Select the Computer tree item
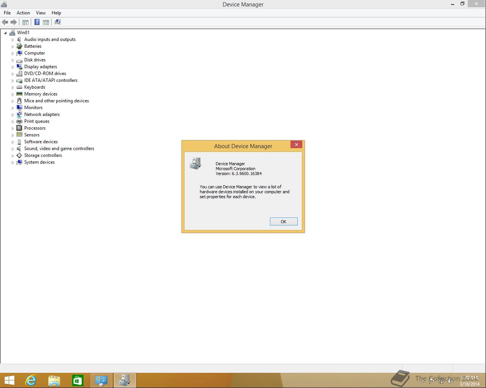486x388 pixels. tap(35, 53)
